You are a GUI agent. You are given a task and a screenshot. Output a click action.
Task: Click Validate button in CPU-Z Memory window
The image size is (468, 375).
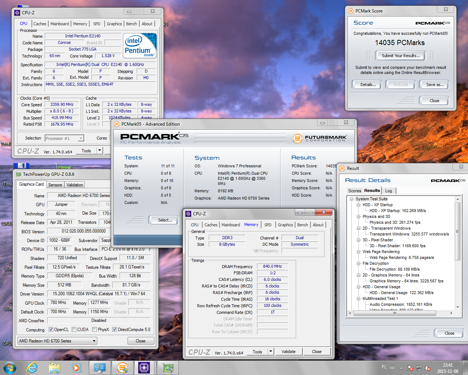(288, 352)
